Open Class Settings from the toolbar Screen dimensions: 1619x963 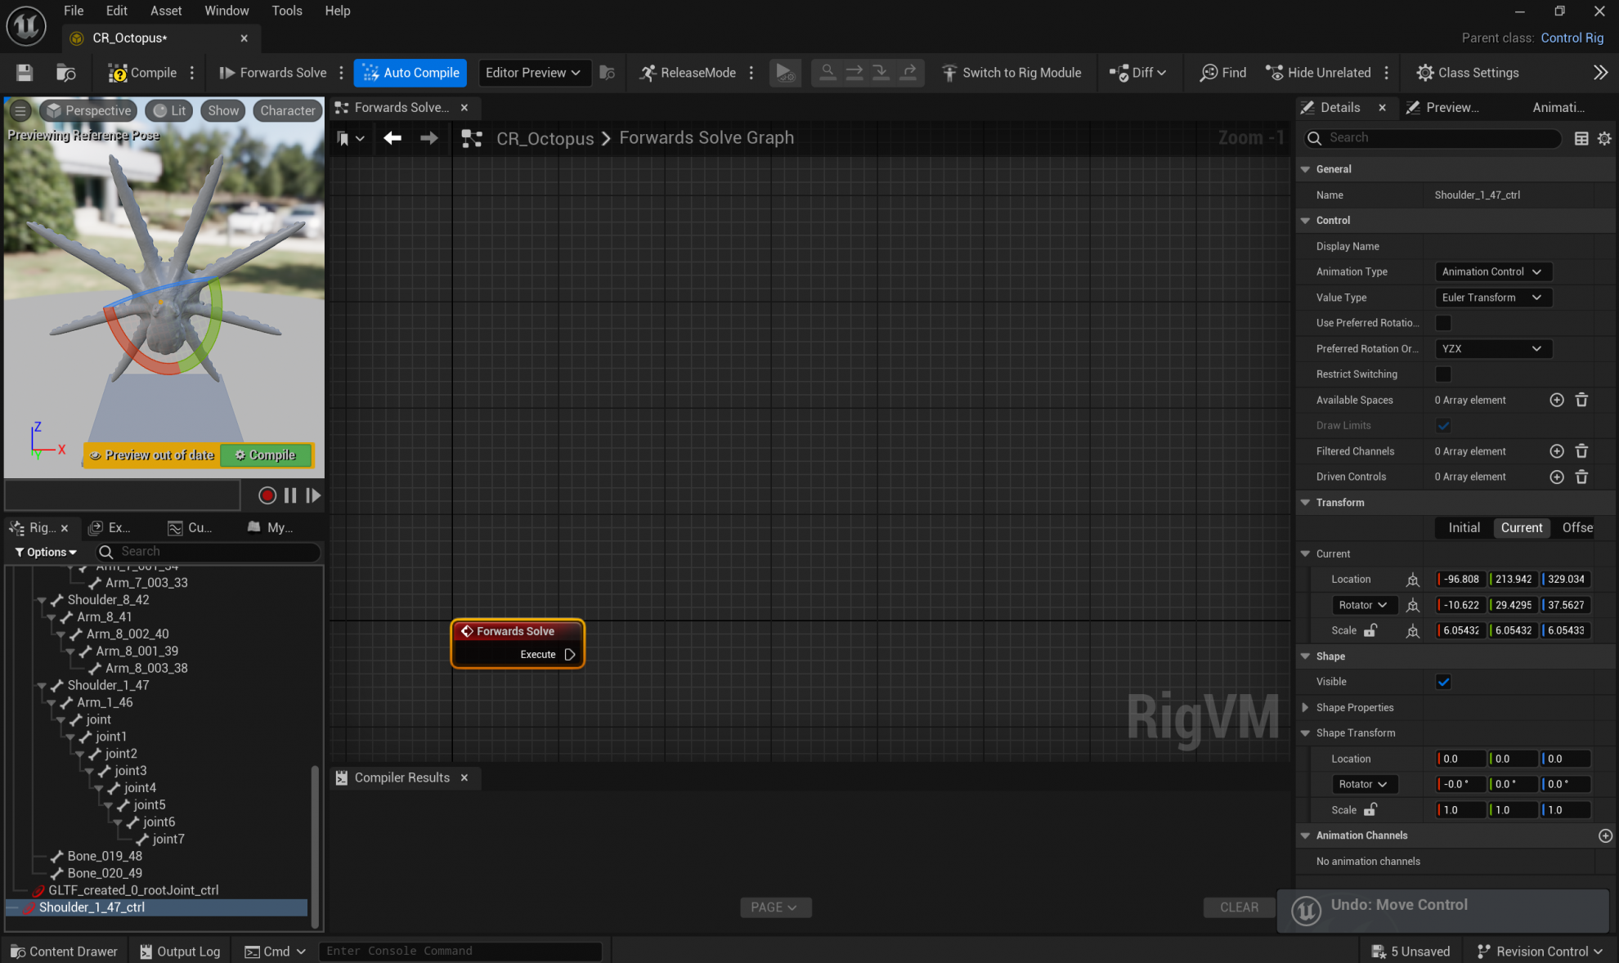(1468, 73)
